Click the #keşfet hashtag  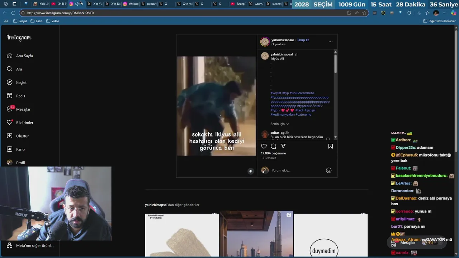click(x=276, y=93)
